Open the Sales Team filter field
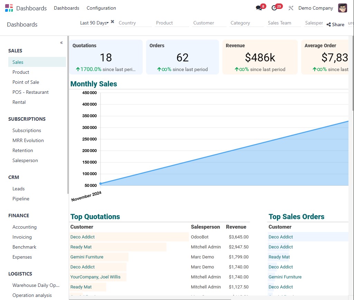Screen dimensions: 354x300 pyautogui.click(x=284, y=23)
